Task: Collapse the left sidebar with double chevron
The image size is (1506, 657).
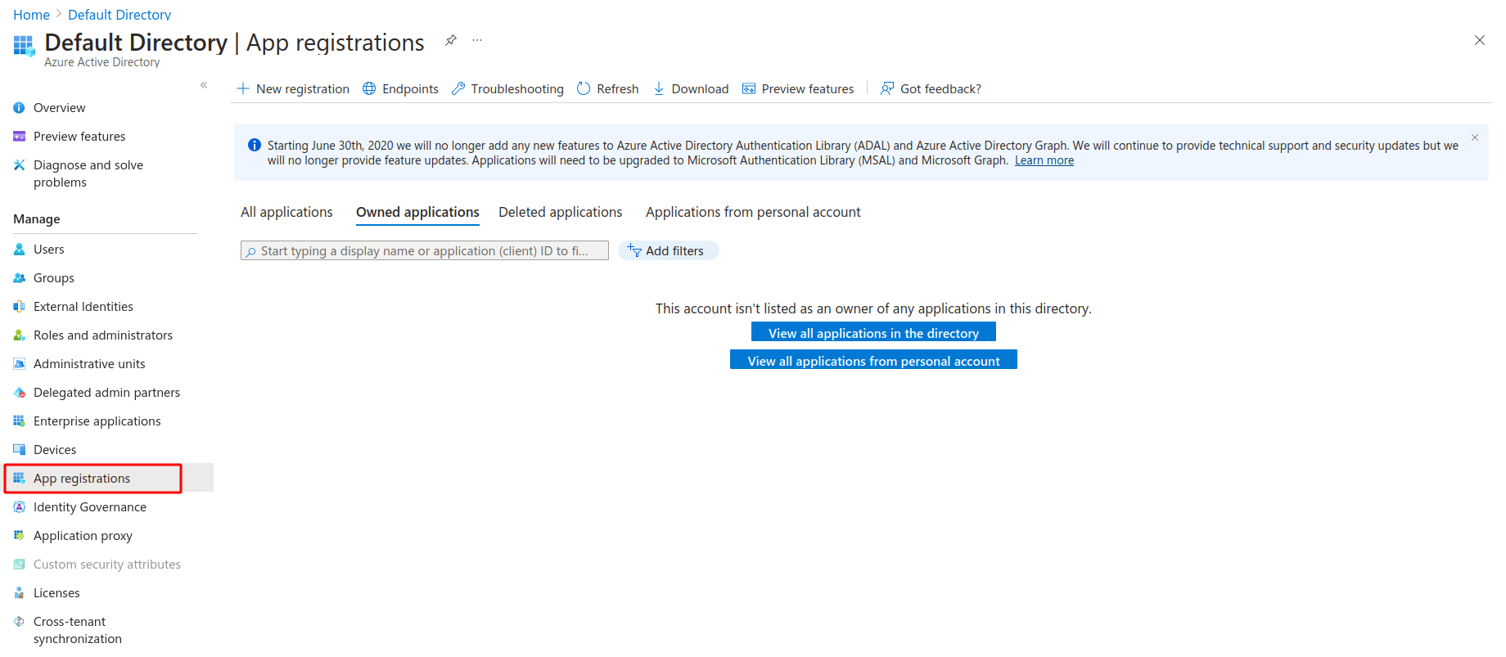Action: (204, 85)
